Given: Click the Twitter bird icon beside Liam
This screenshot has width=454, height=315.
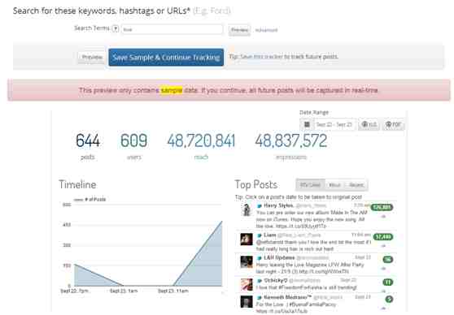Looking at the screenshot, I should tap(260, 235).
